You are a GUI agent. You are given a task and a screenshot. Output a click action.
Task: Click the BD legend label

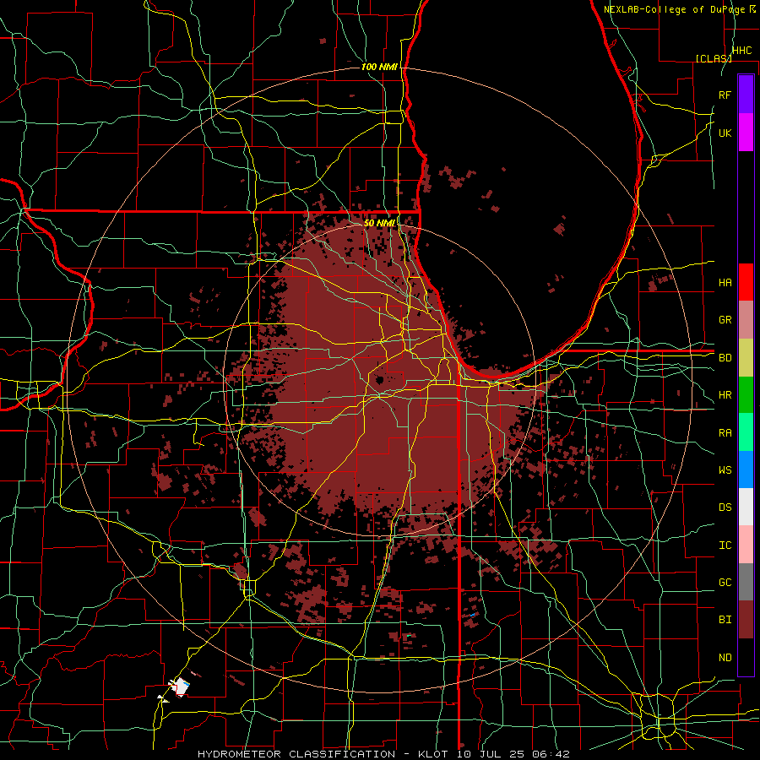tap(725, 358)
